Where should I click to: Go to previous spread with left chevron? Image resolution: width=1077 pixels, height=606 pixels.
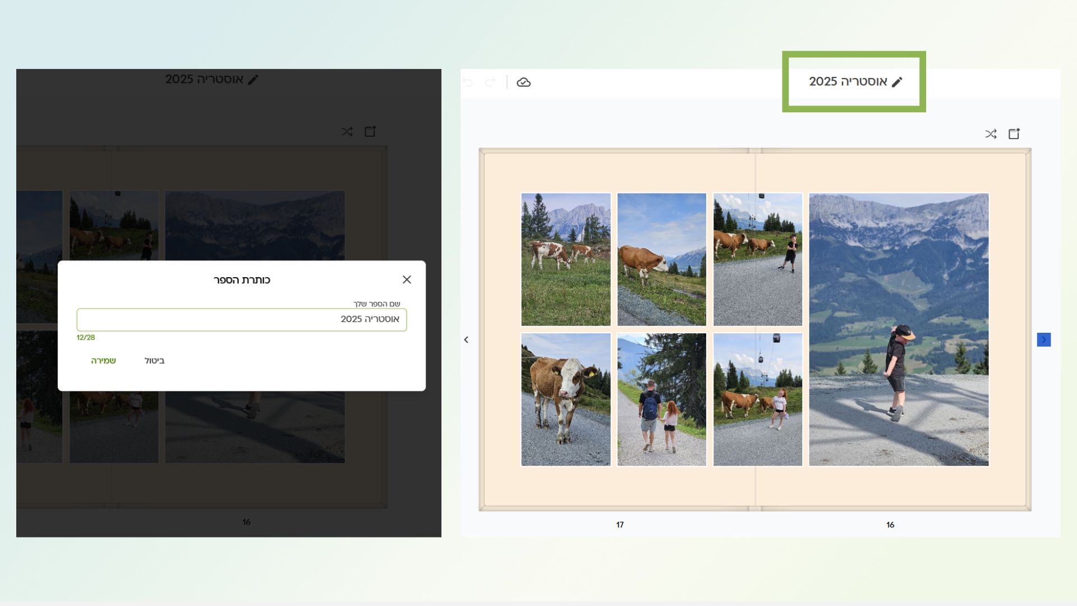(466, 339)
